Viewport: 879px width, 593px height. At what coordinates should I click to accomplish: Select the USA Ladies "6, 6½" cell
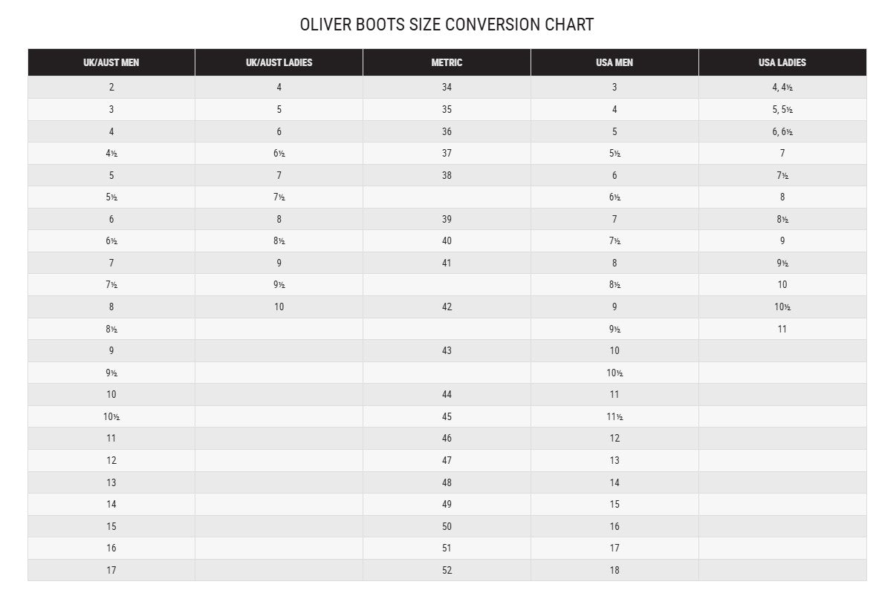(782, 131)
